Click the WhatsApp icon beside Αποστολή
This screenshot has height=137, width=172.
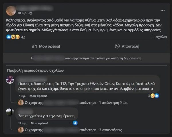coord(117,46)
